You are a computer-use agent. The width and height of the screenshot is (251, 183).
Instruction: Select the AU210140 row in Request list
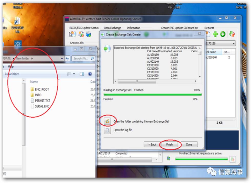221,58
